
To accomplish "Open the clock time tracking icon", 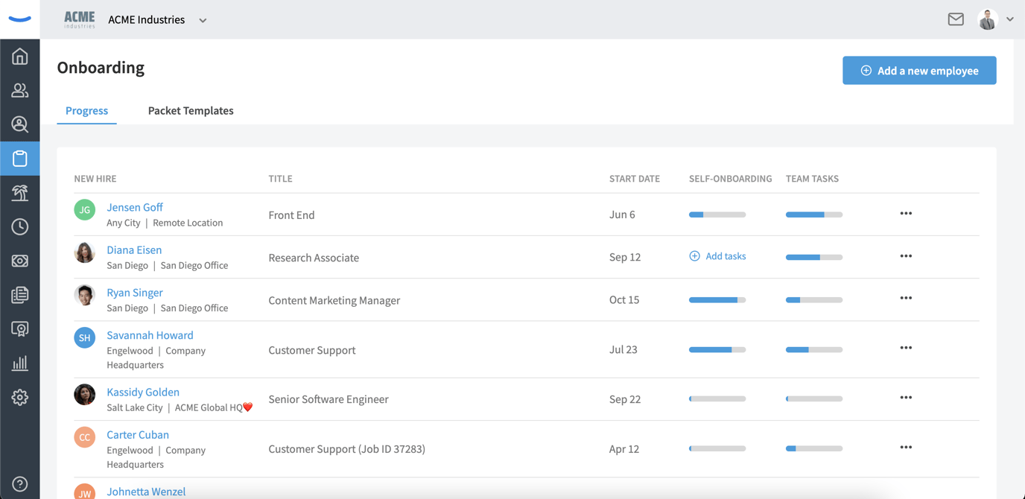I will tap(20, 226).
